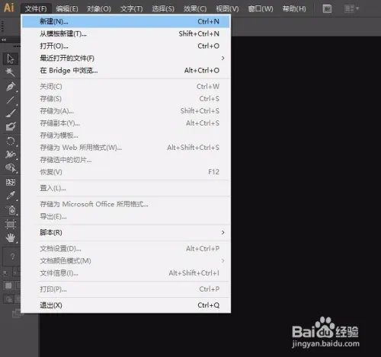Select the Hand tool
The image size is (381, 357).
pyautogui.click(x=11, y=238)
